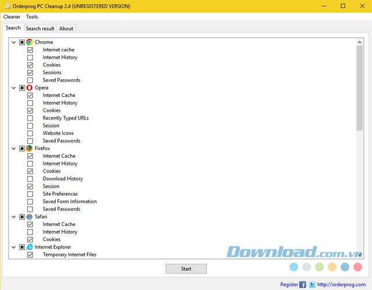The width and height of the screenshot is (372, 290).
Task: Switch to the Search tab
Action: tap(13, 28)
